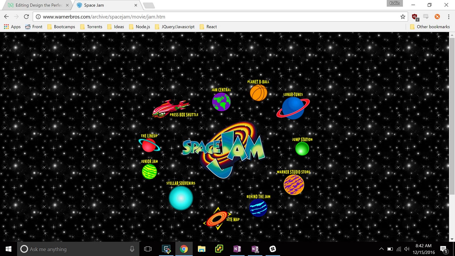The height and width of the screenshot is (256, 455).
Task: Open the Jam Central earth planet
Action: point(221,102)
